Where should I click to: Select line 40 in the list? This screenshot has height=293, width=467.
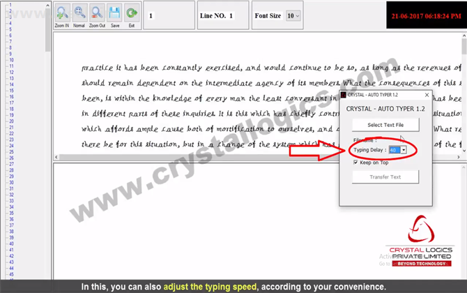(x=11, y=243)
